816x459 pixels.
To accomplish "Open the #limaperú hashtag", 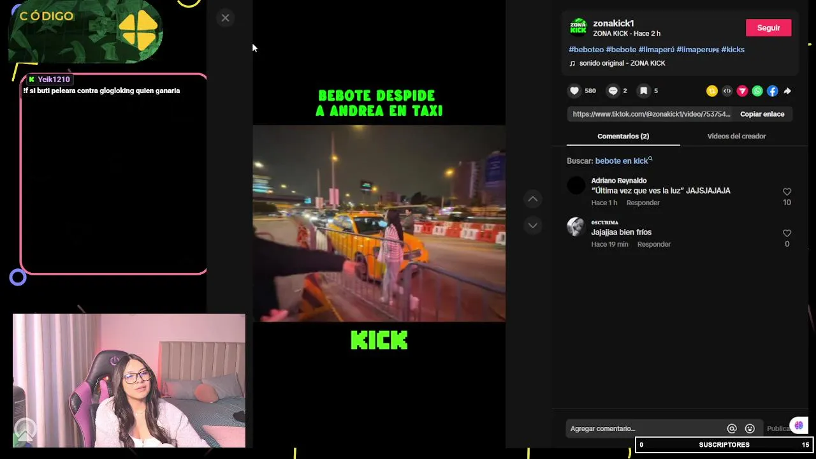I will [656, 50].
